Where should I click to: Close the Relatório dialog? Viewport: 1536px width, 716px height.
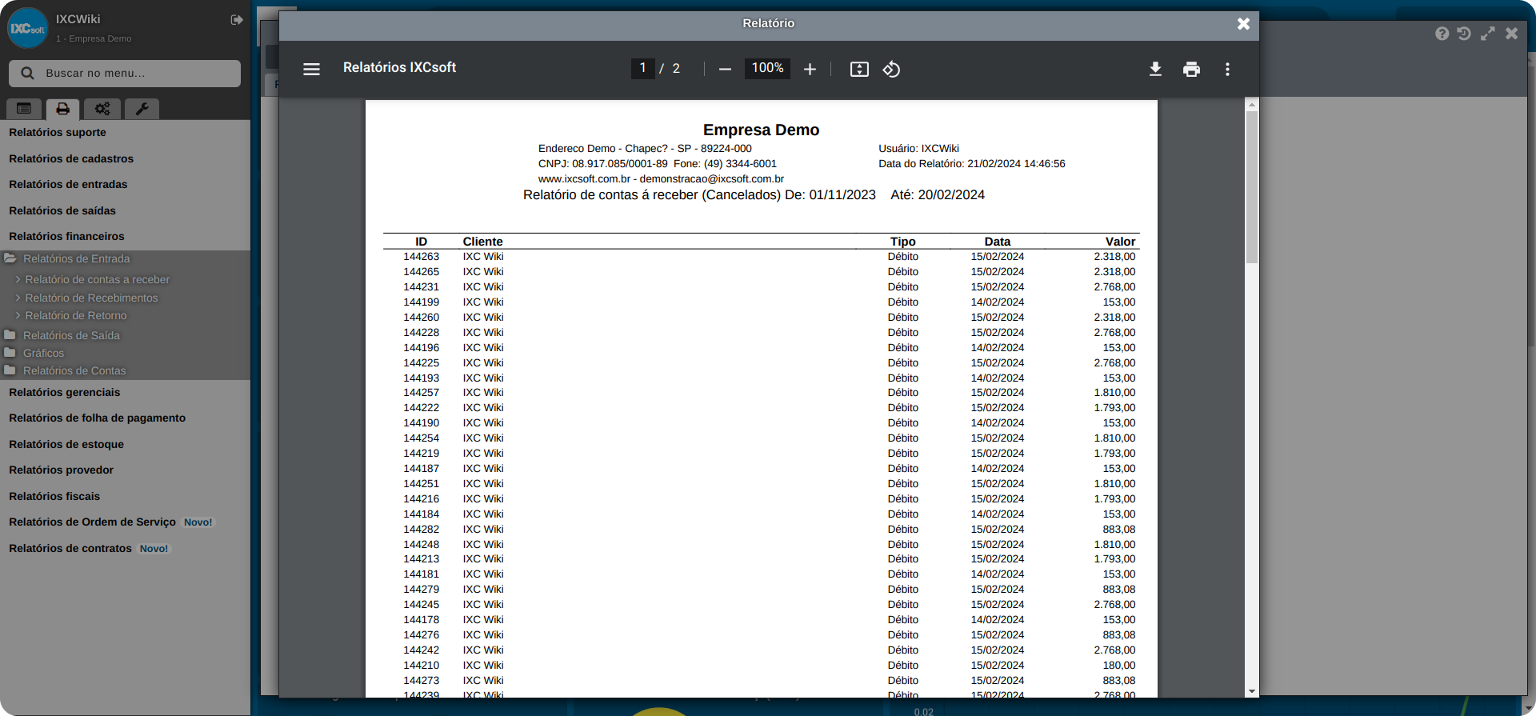coord(1243,24)
